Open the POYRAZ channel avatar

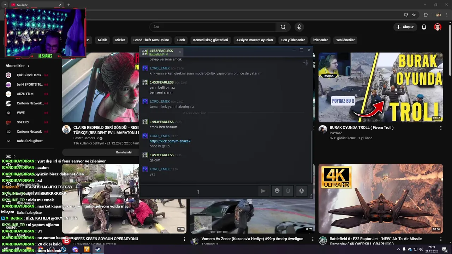tap(323, 129)
